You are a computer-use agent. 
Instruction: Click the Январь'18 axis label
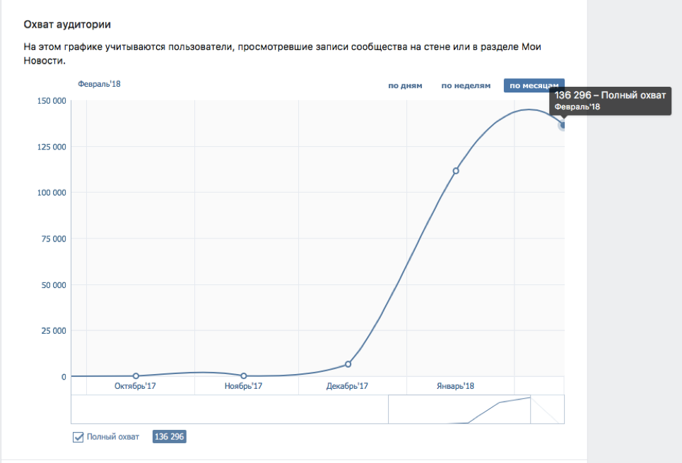pyautogui.click(x=456, y=386)
